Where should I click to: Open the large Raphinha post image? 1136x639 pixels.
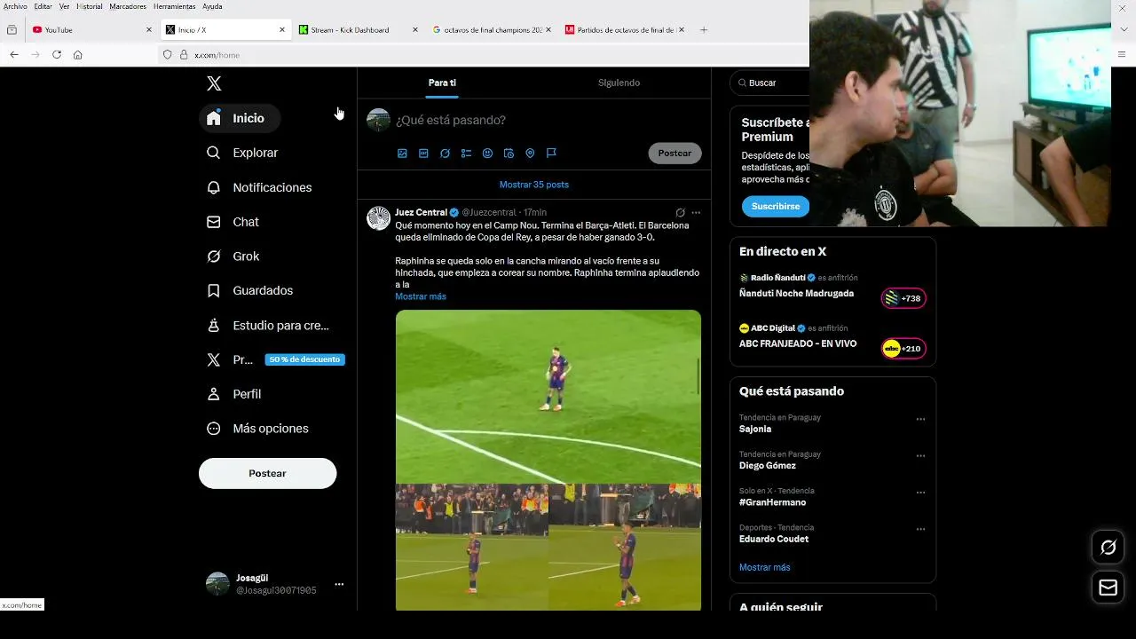[548, 396]
